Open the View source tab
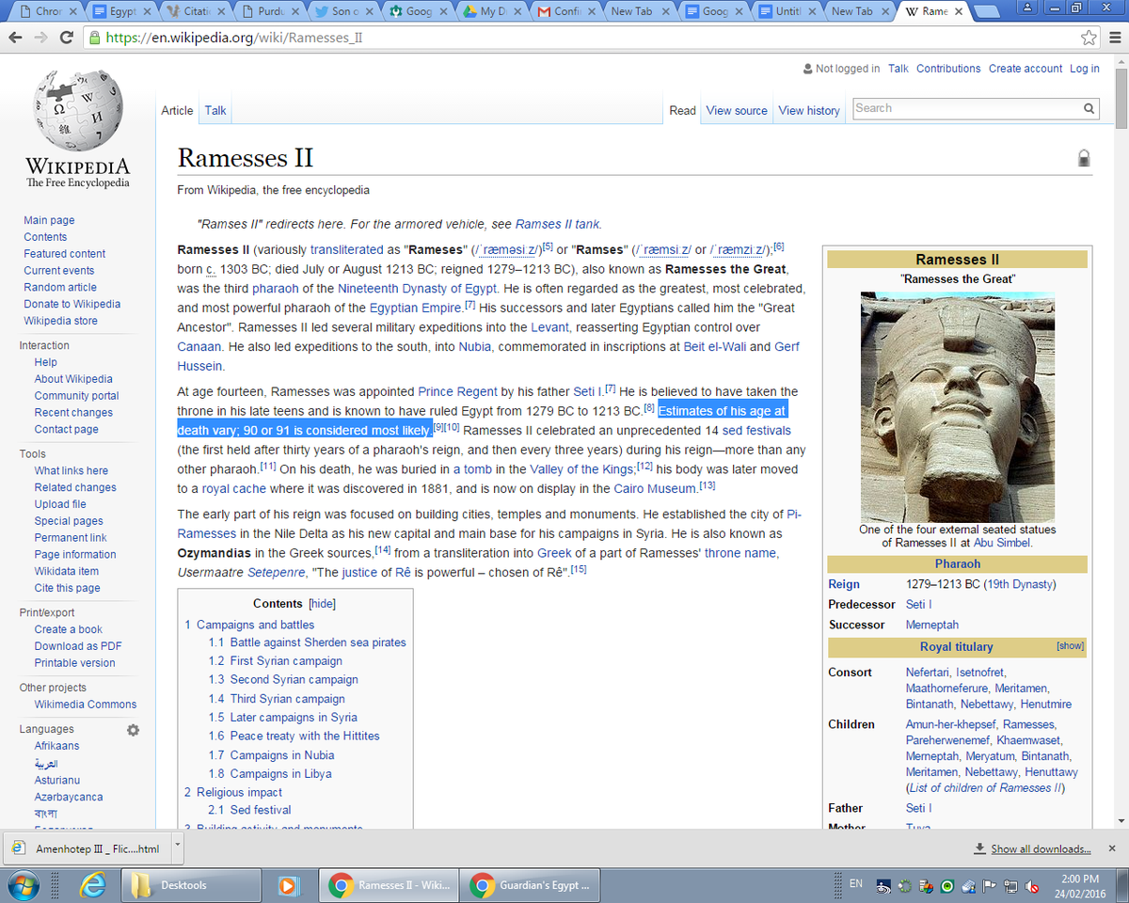This screenshot has height=903, width=1129. [737, 110]
